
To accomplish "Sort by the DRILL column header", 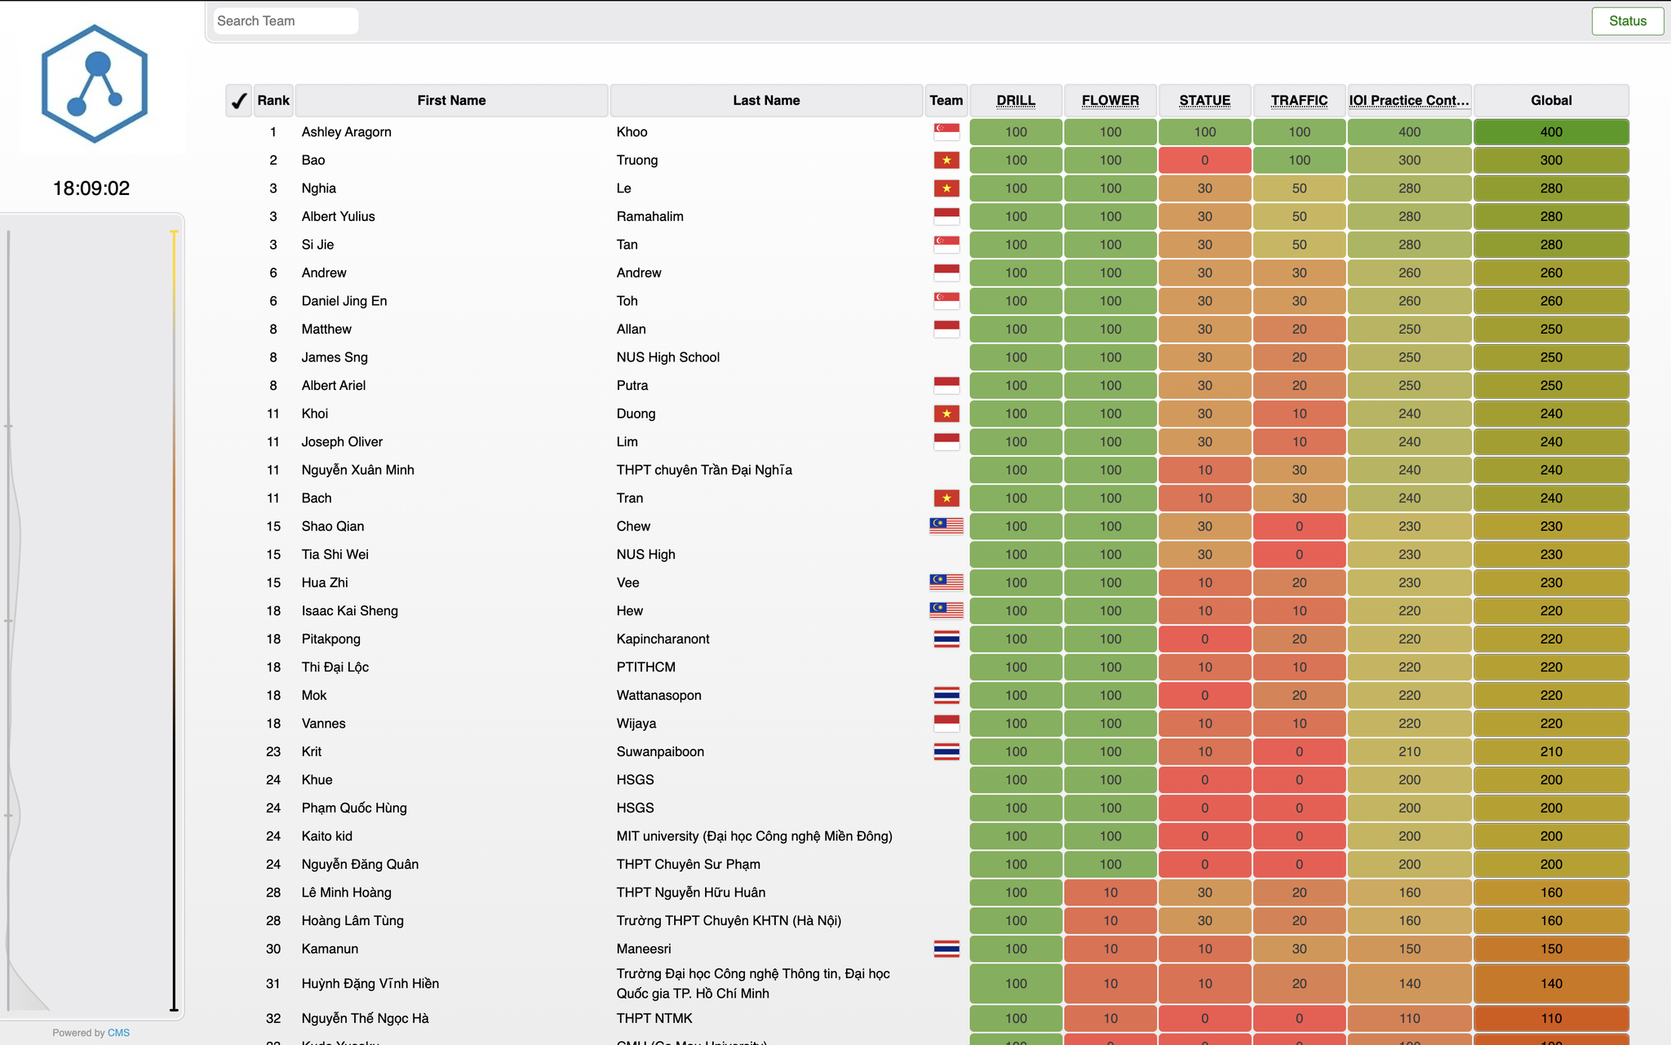I will 1016,100.
